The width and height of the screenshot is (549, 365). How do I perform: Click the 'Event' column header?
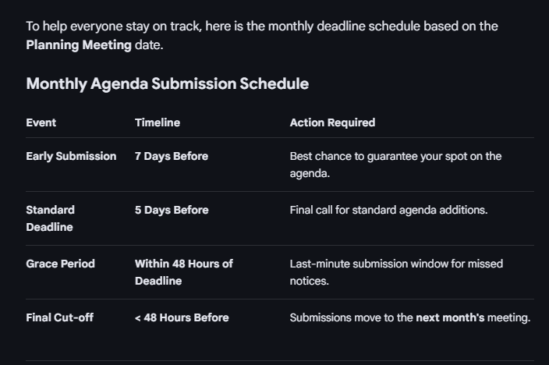(x=41, y=122)
